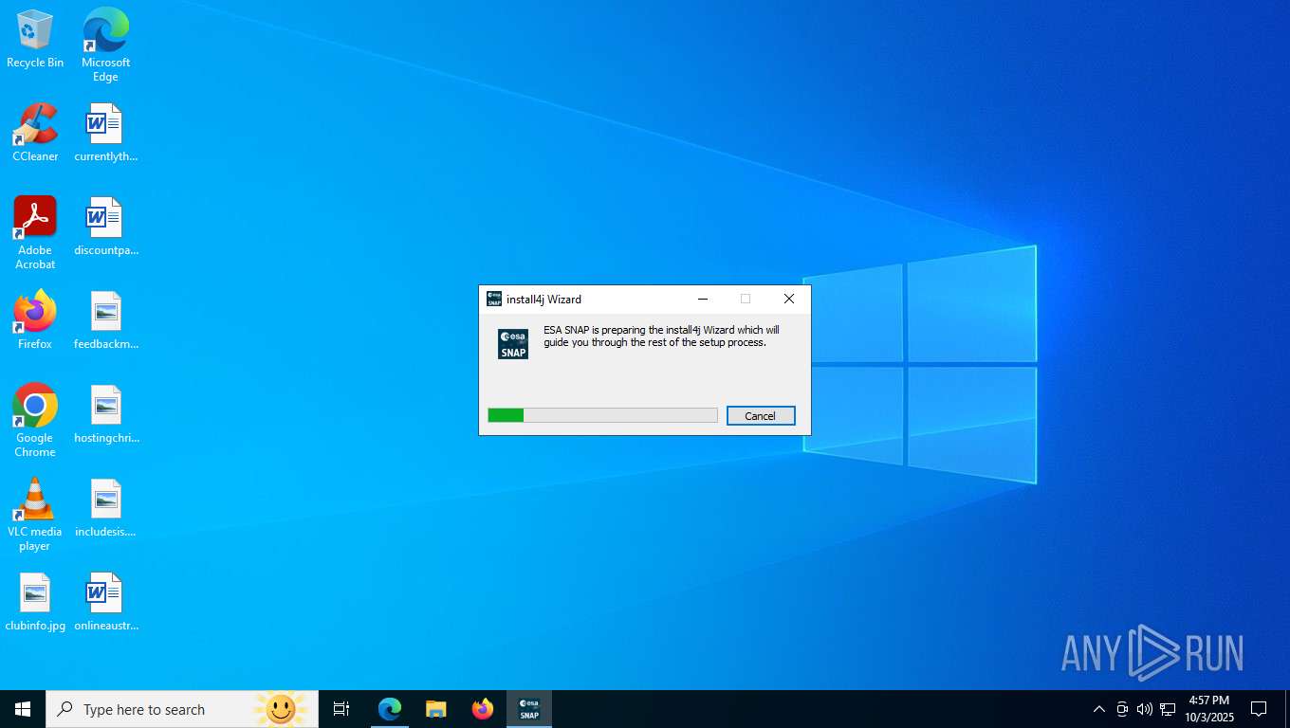Open the network status tray icon
Image resolution: width=1290 pixels, height=728 pixels.
tap(1168, 709)
